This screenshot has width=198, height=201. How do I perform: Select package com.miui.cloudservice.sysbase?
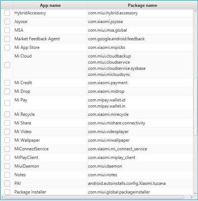point(117,68)
